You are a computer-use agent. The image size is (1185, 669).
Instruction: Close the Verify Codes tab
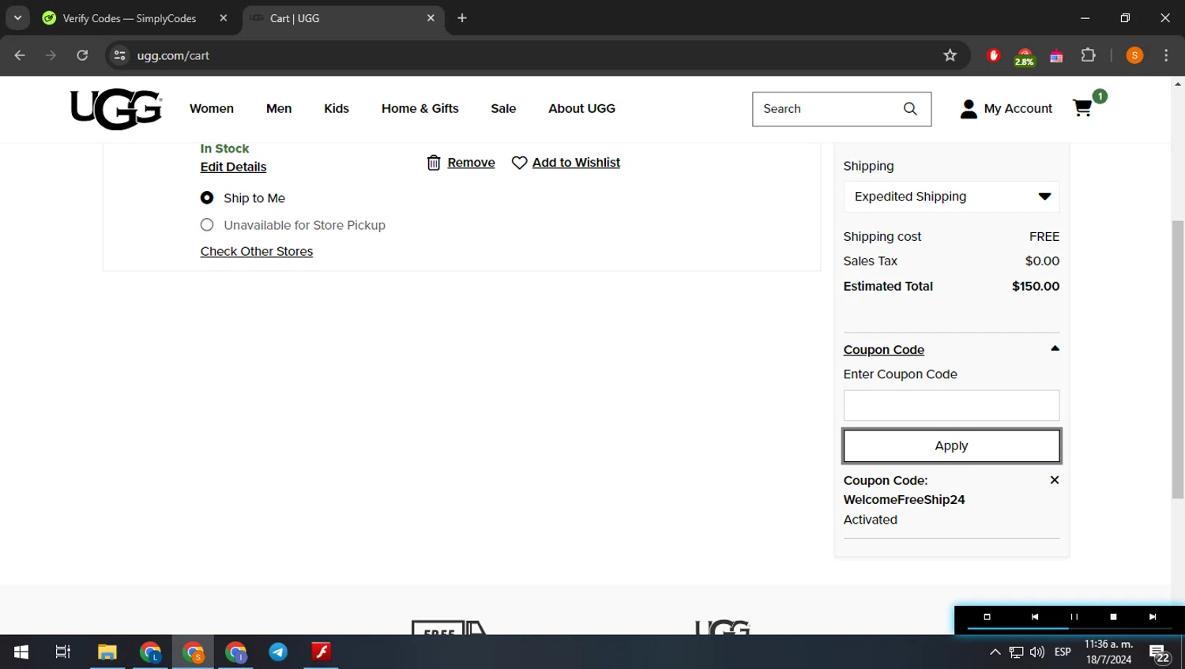[224, 18]
